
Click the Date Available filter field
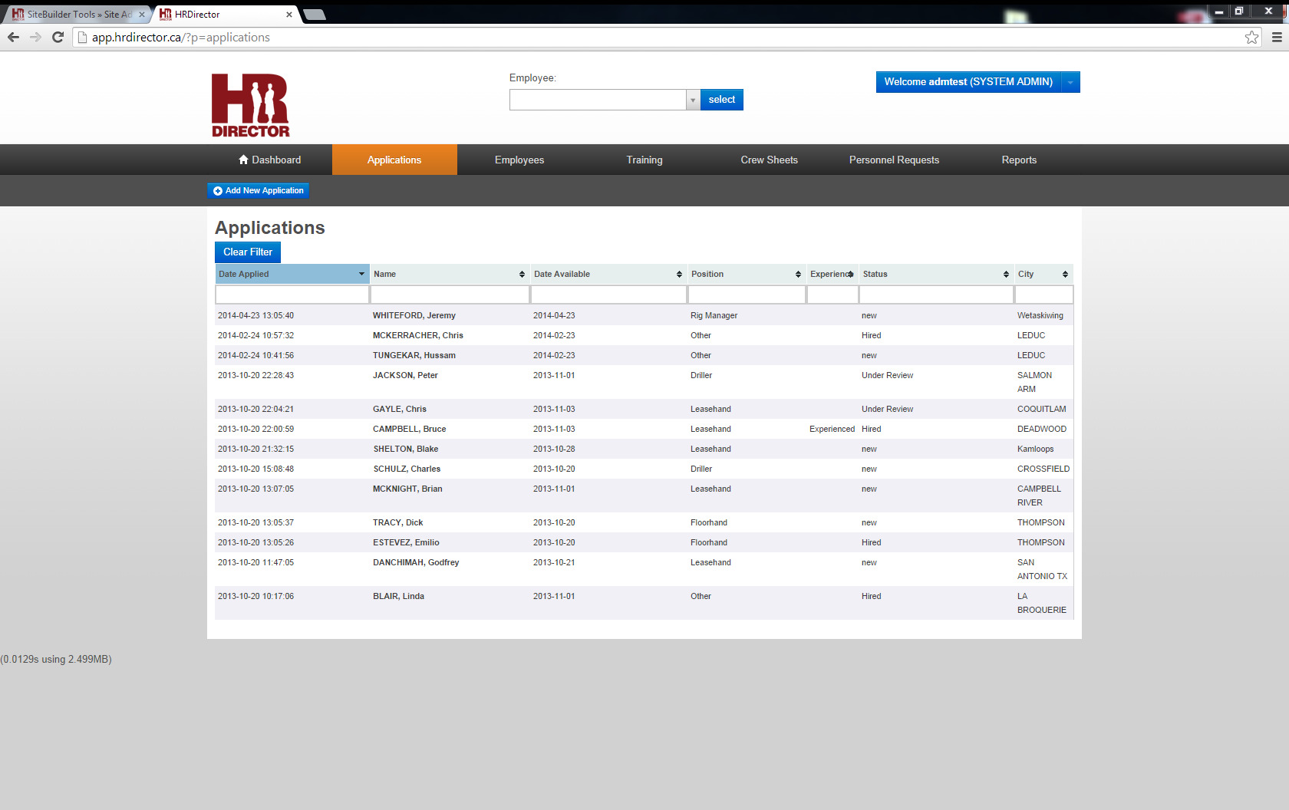[608, 295]
